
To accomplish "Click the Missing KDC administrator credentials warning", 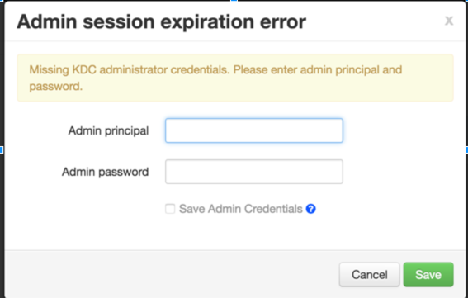I will point(235,78).
